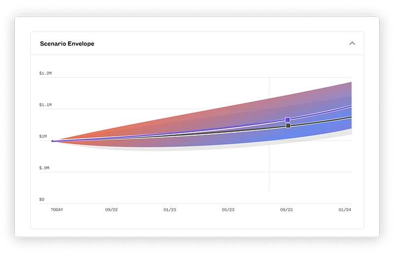Click the starting dot at the TODAY origin
Screen dimensions: 394x259
53,141
